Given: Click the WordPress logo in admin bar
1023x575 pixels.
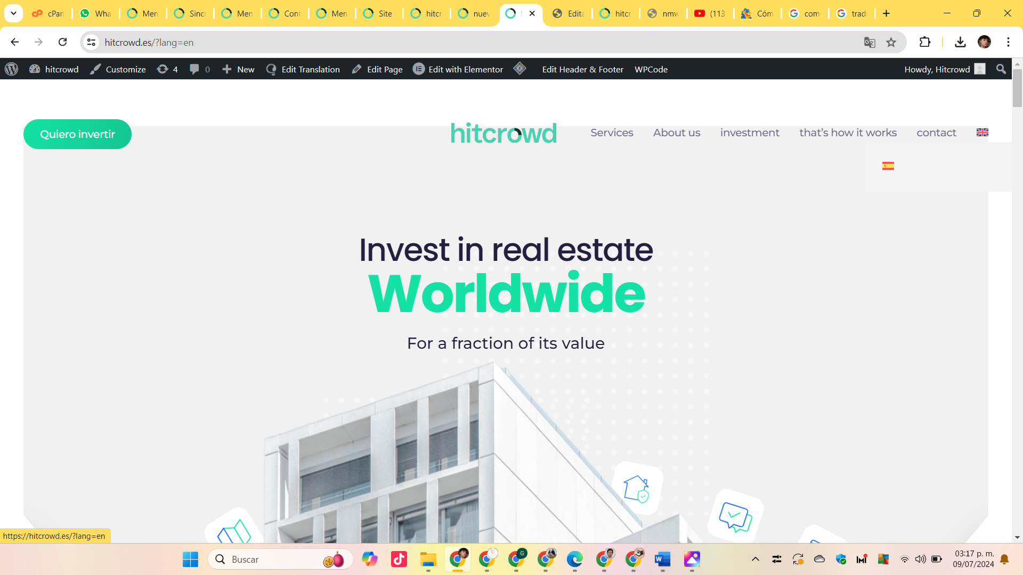Looking at the screenshot, I should point(12,69).
